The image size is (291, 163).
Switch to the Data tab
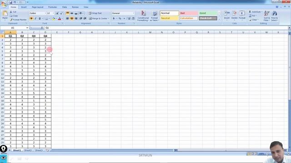65,7
